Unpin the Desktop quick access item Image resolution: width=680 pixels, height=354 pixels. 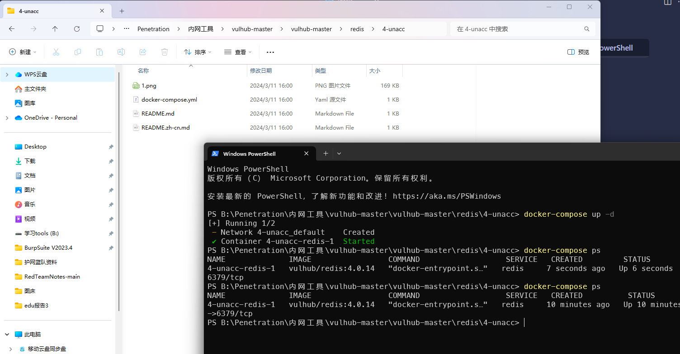pos(111,147)
